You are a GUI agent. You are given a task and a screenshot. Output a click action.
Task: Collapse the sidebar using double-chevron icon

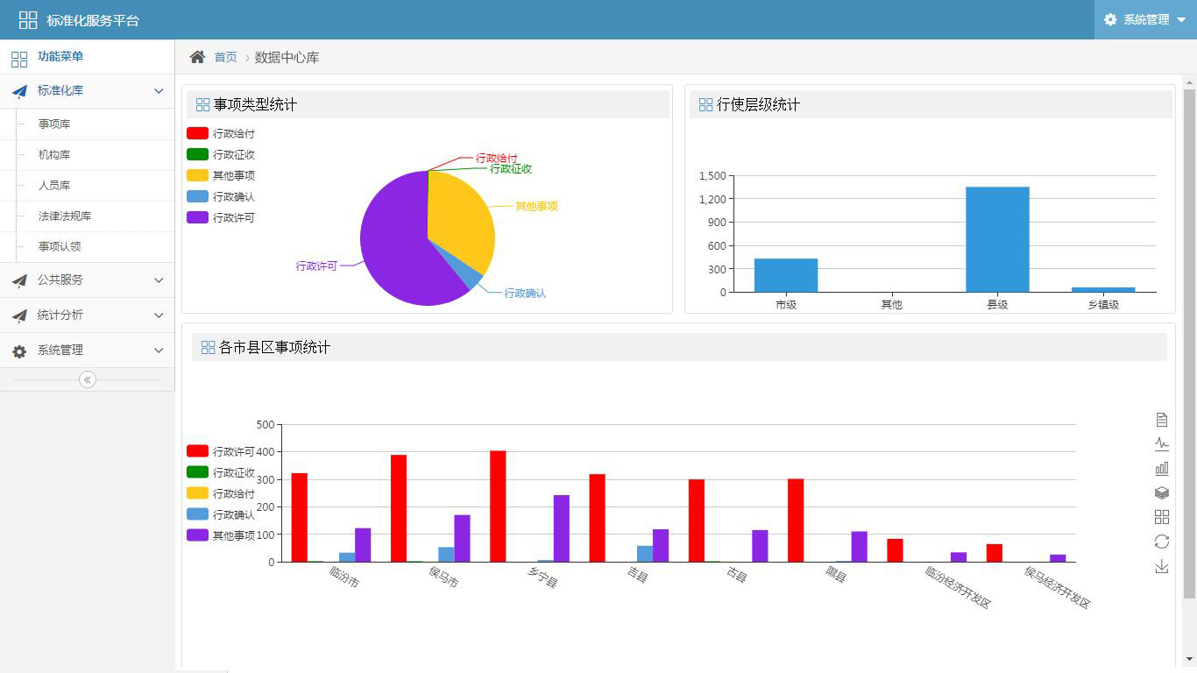point(88,379)
